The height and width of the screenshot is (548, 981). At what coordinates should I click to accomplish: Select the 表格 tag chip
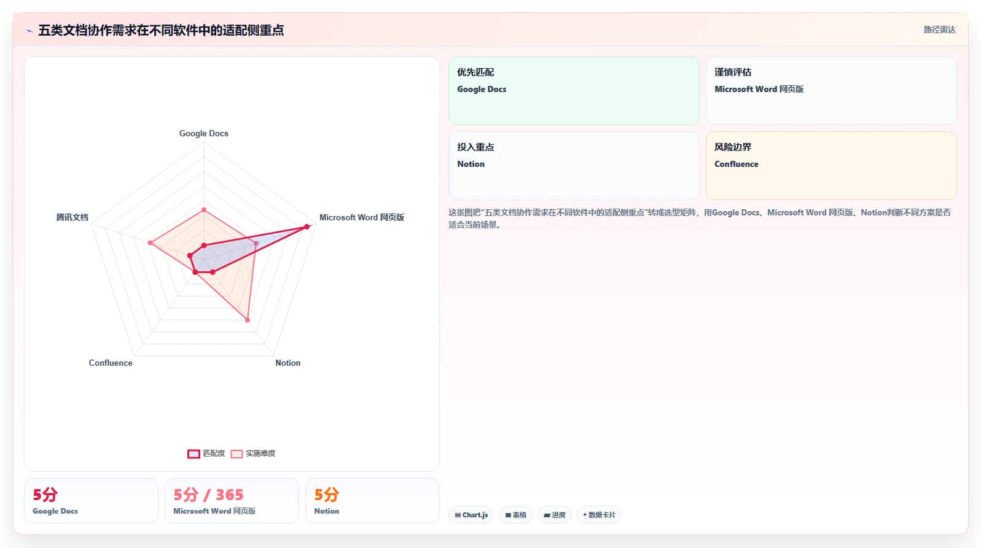(515, 515)
